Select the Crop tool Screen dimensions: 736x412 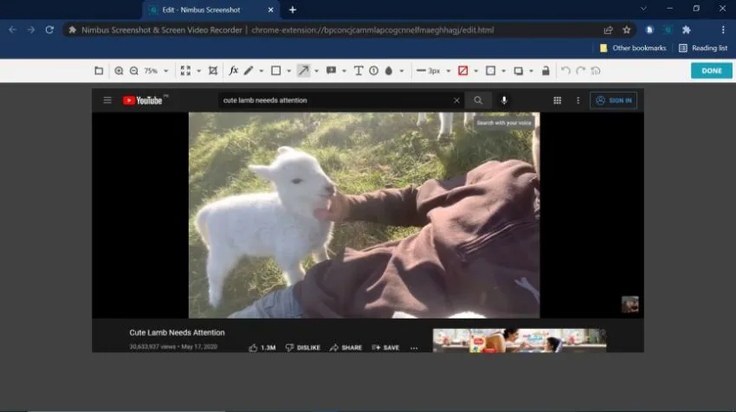click(x=213, y=71)
